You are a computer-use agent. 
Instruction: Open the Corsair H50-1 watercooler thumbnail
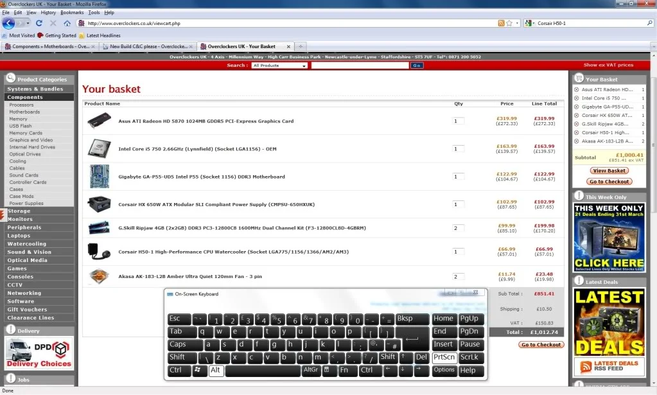[x=100, y=251]
